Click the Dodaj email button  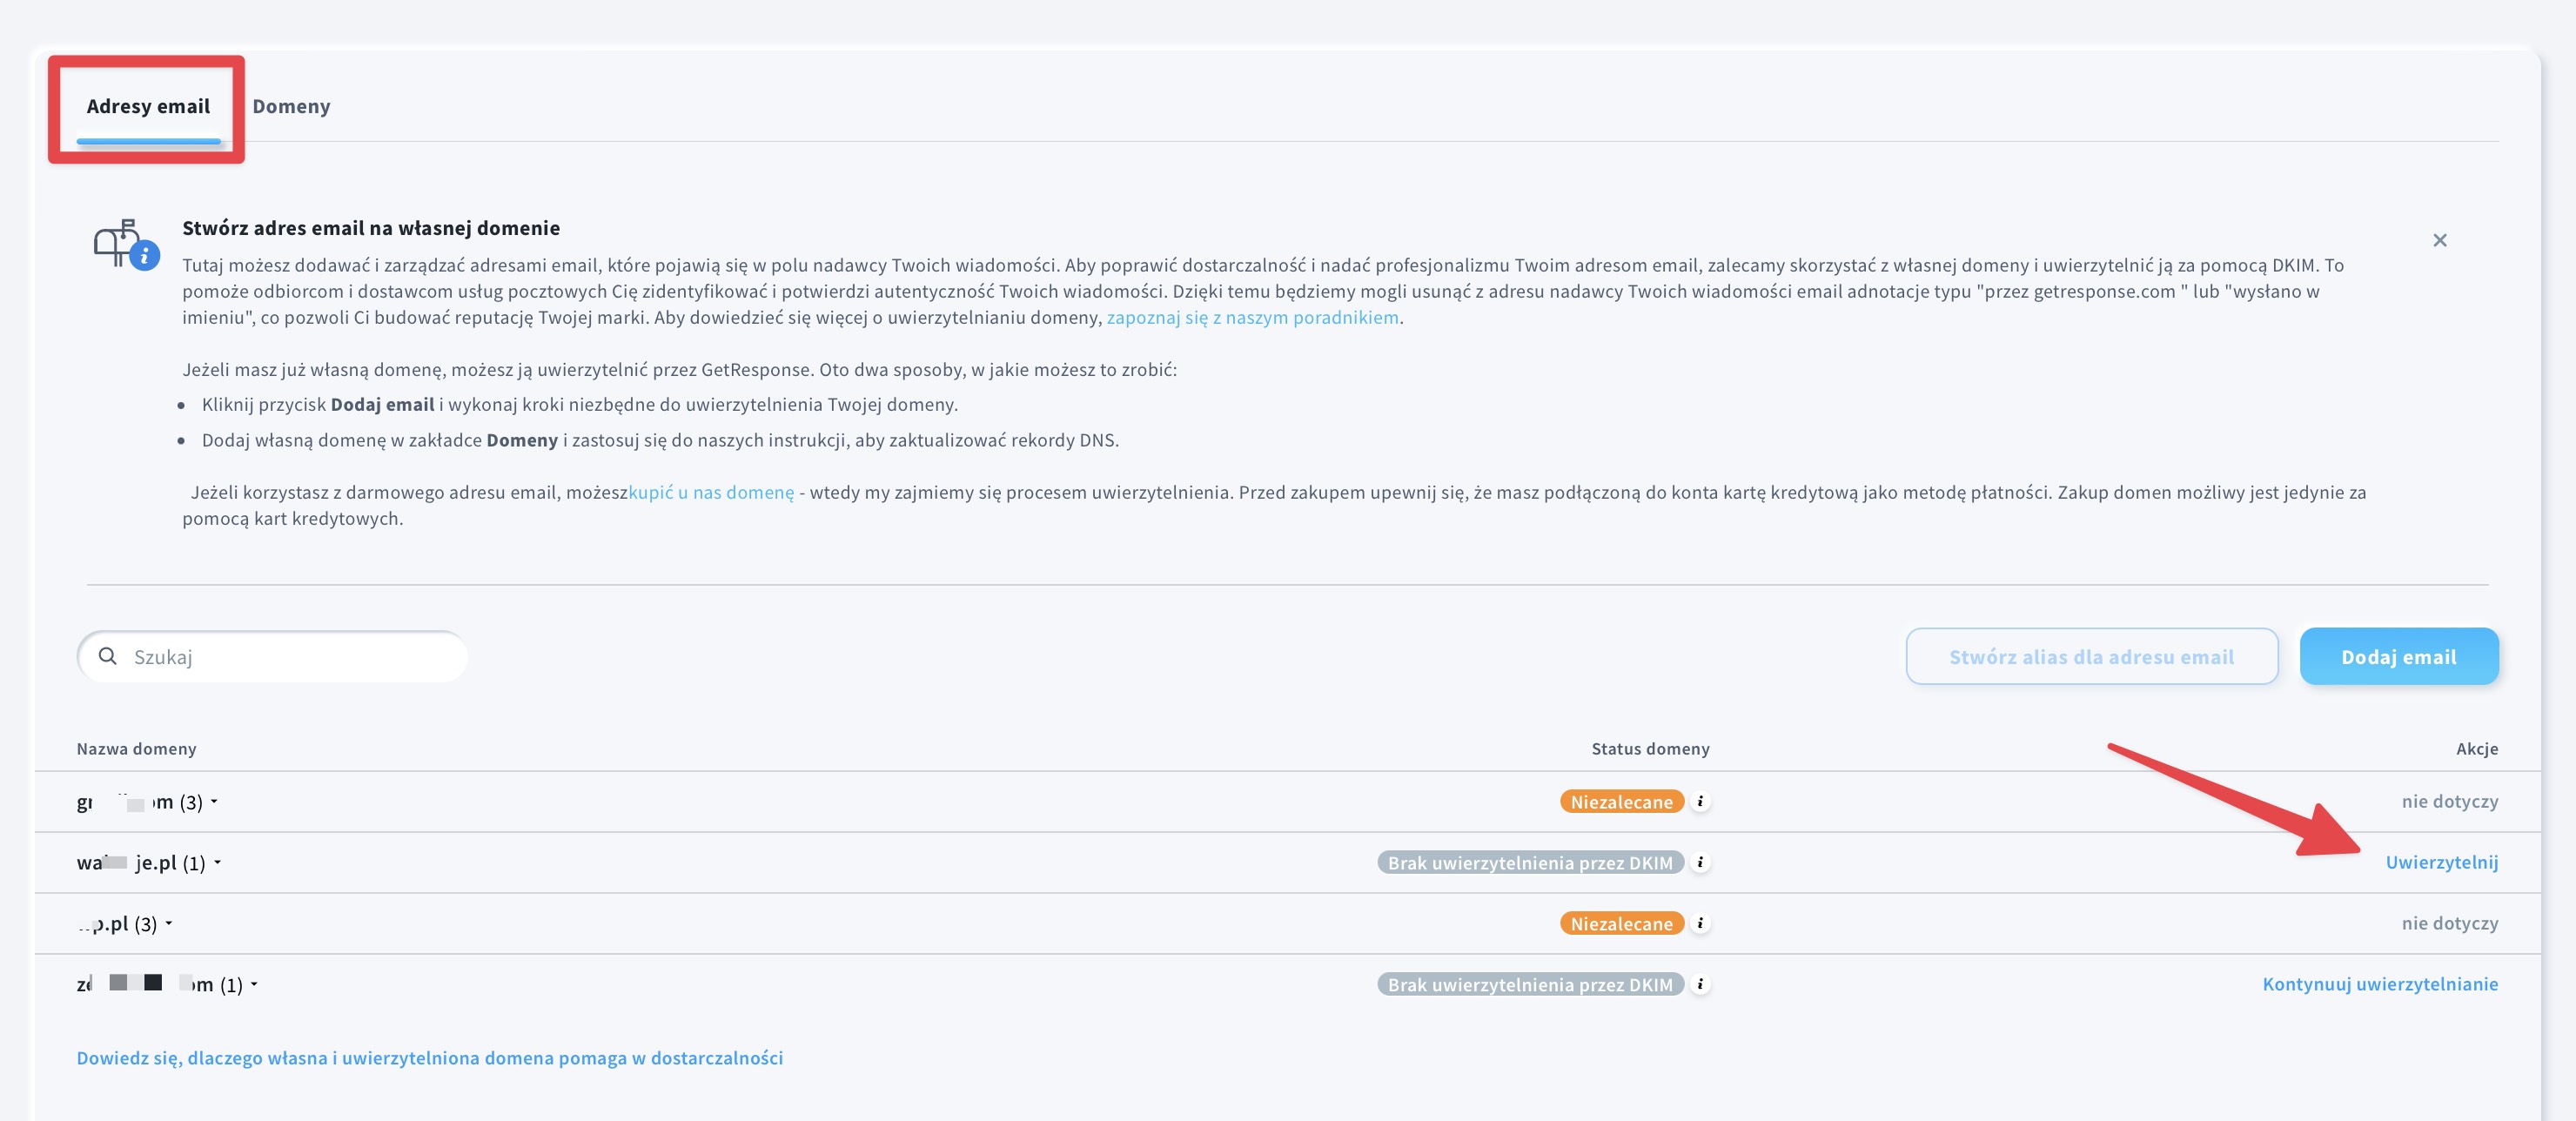[x=2398, y=656]
